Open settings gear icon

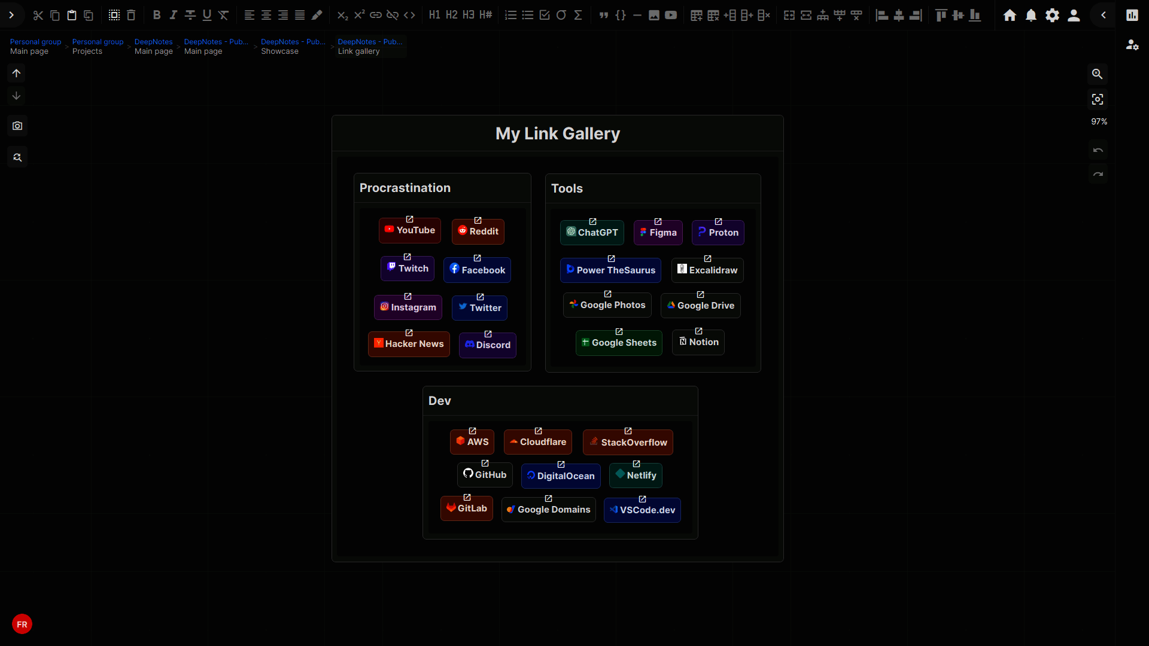click(1052, 16)
